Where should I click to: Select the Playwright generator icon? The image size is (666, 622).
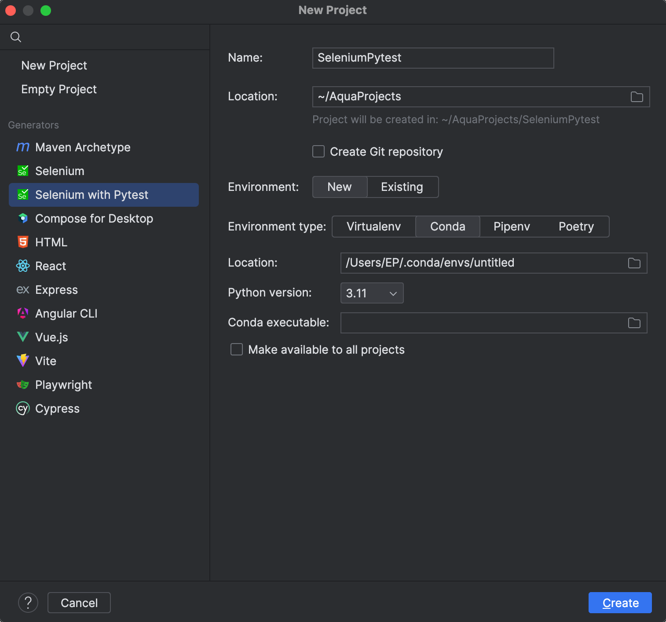pos(22,384)
